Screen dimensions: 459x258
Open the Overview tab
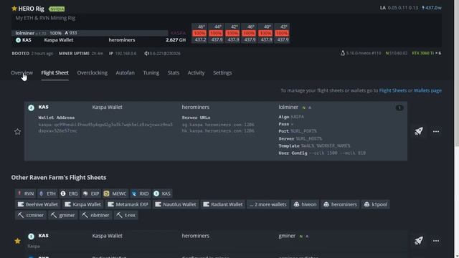point(22,73)
